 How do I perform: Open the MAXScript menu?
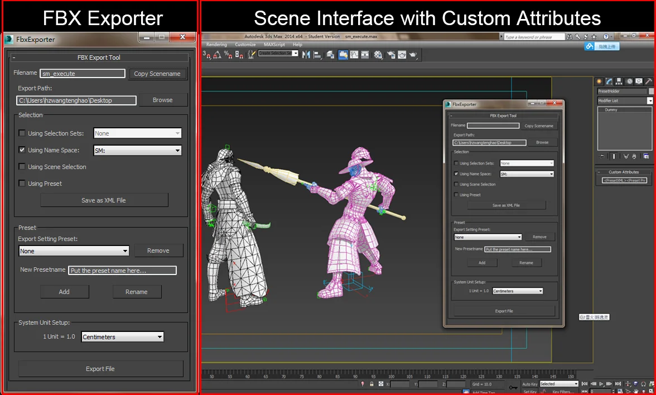point(274,45)
